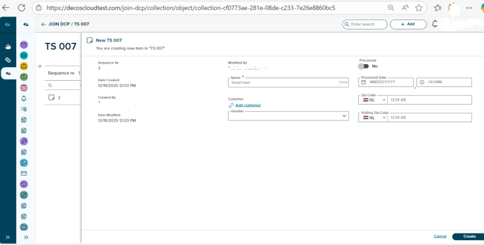
Task: Click the Create button
Action: pyautogui.click(x=469, y=237)
